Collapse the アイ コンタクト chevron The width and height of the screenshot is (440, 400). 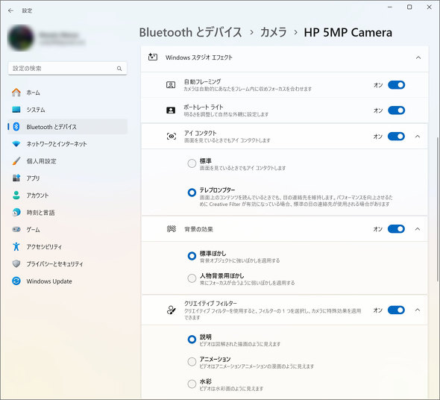coord(418,137)
